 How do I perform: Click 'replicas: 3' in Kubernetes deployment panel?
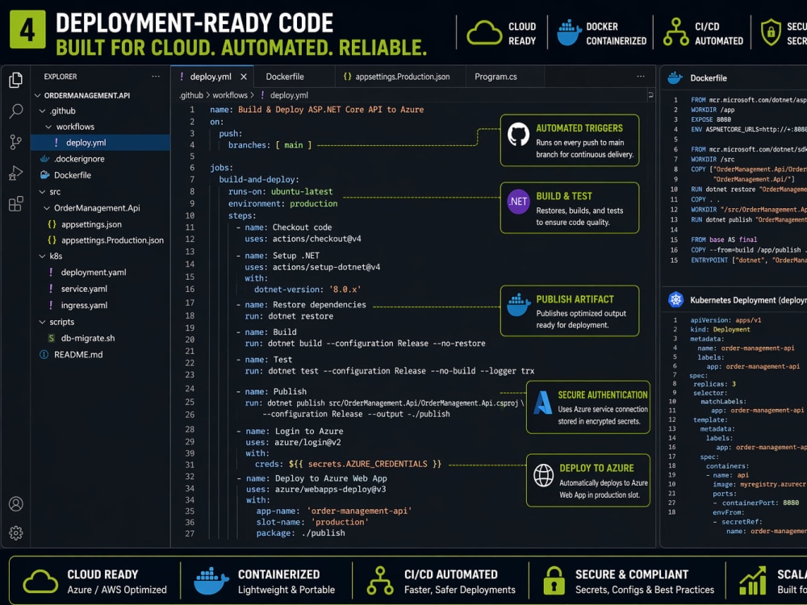[714, 384]
